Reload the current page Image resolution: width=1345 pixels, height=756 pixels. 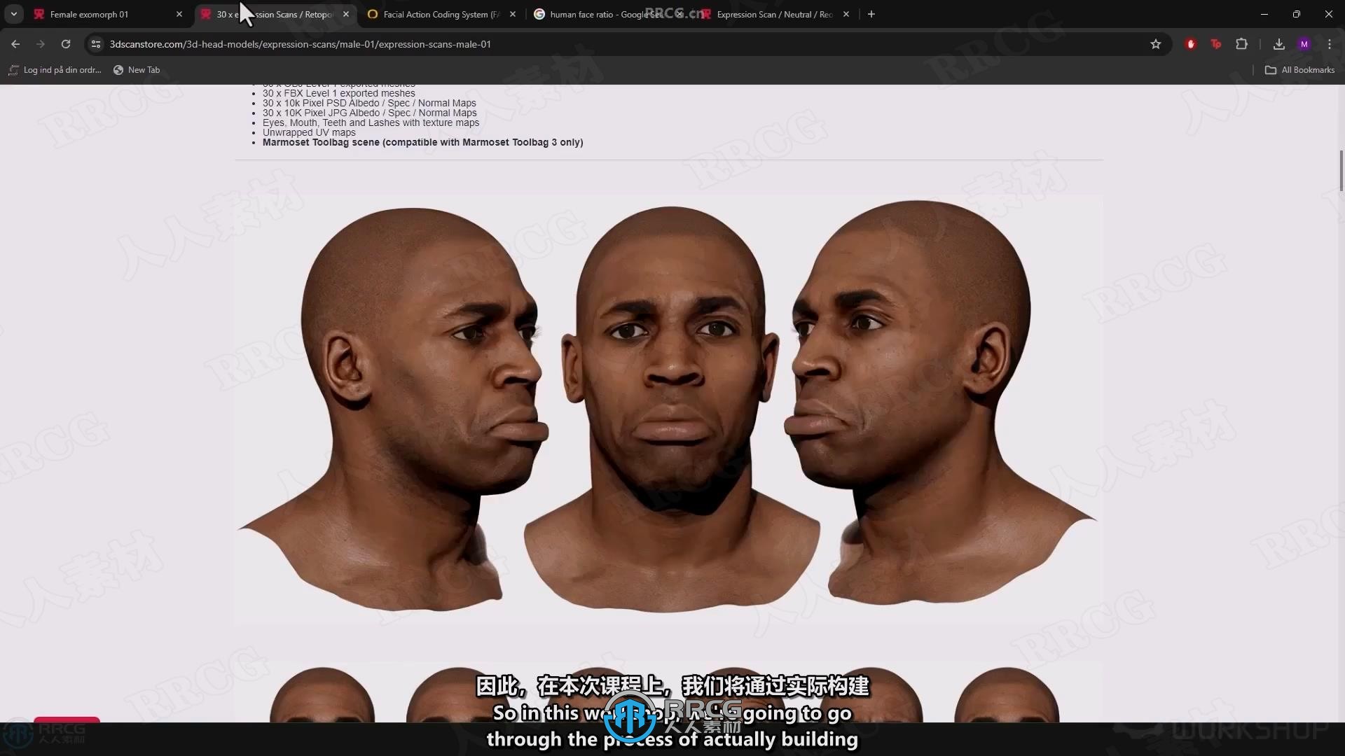tap(66, 44)
